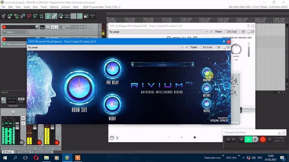Click the transport Record button

(263, 139)
